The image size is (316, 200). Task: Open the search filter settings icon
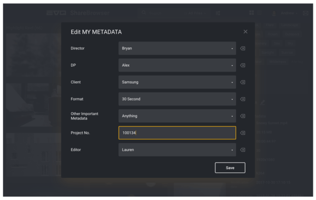[218, 13]
